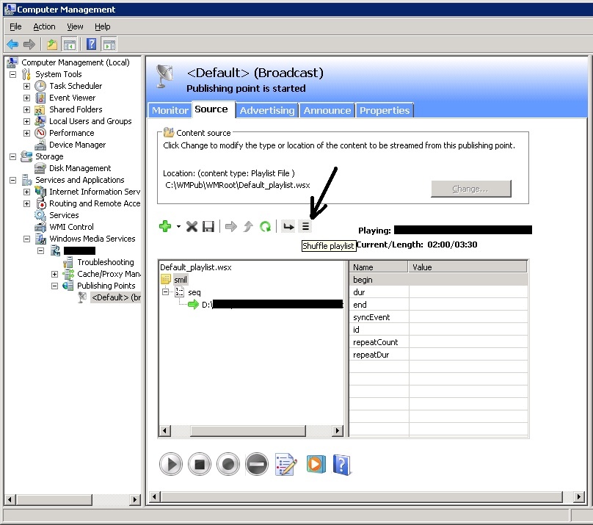This screenshot has width=593, height=525.
Task: Open the File menu
Action: pyautogui.click(x=15, y=26)
